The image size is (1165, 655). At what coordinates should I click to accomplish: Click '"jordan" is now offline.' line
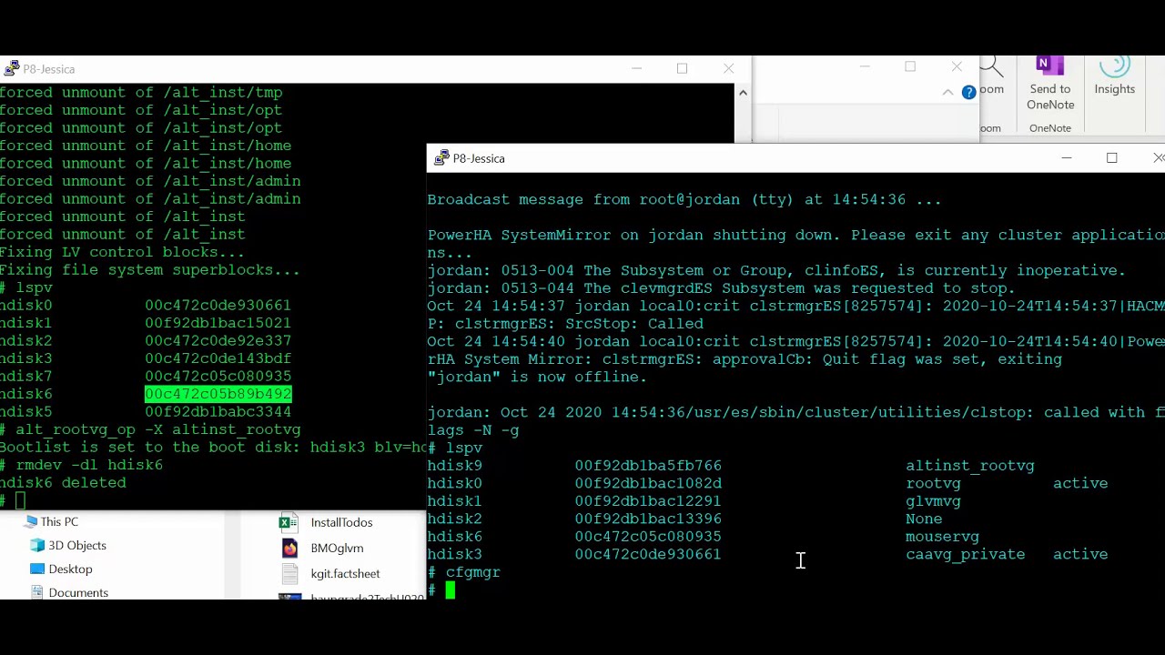click(537, 377)
